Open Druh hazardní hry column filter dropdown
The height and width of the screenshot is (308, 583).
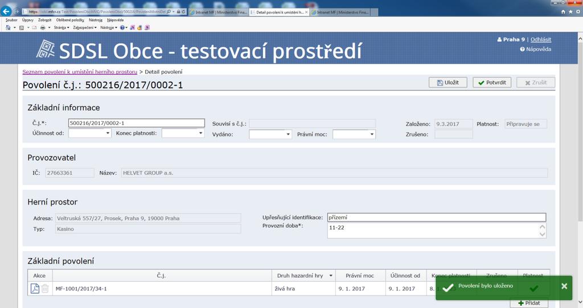(x=331, y=276)
